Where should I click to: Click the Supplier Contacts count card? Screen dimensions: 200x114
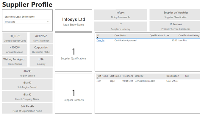(x=74, y=93)
